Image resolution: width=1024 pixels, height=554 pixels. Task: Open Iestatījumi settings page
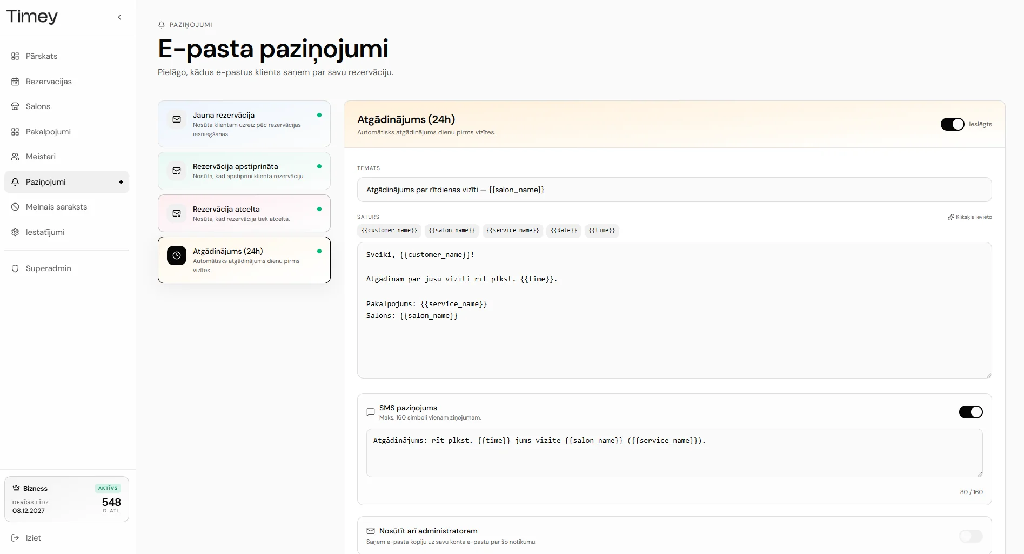point(67,232)
